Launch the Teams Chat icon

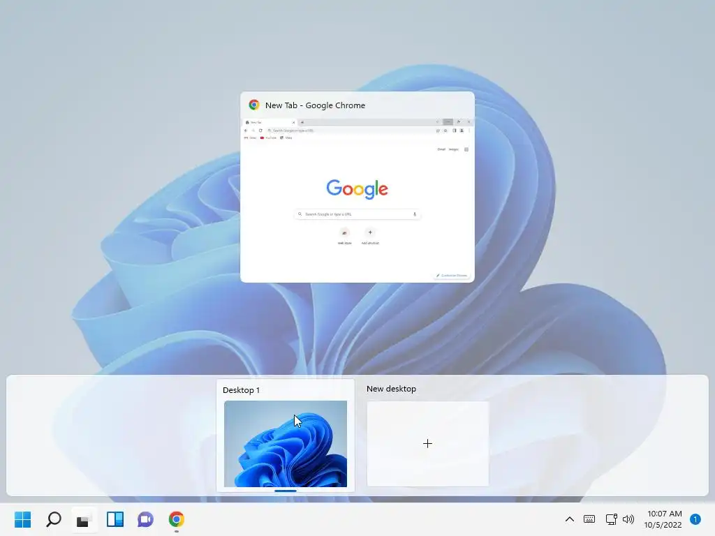pyautogui.click(x=145, y=519)
